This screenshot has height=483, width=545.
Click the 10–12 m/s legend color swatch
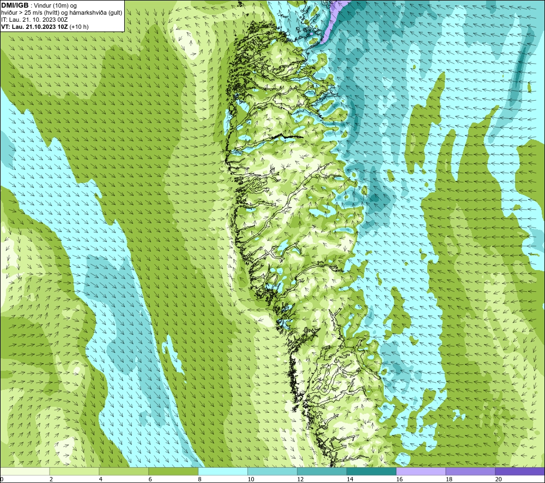click(272, 472)
